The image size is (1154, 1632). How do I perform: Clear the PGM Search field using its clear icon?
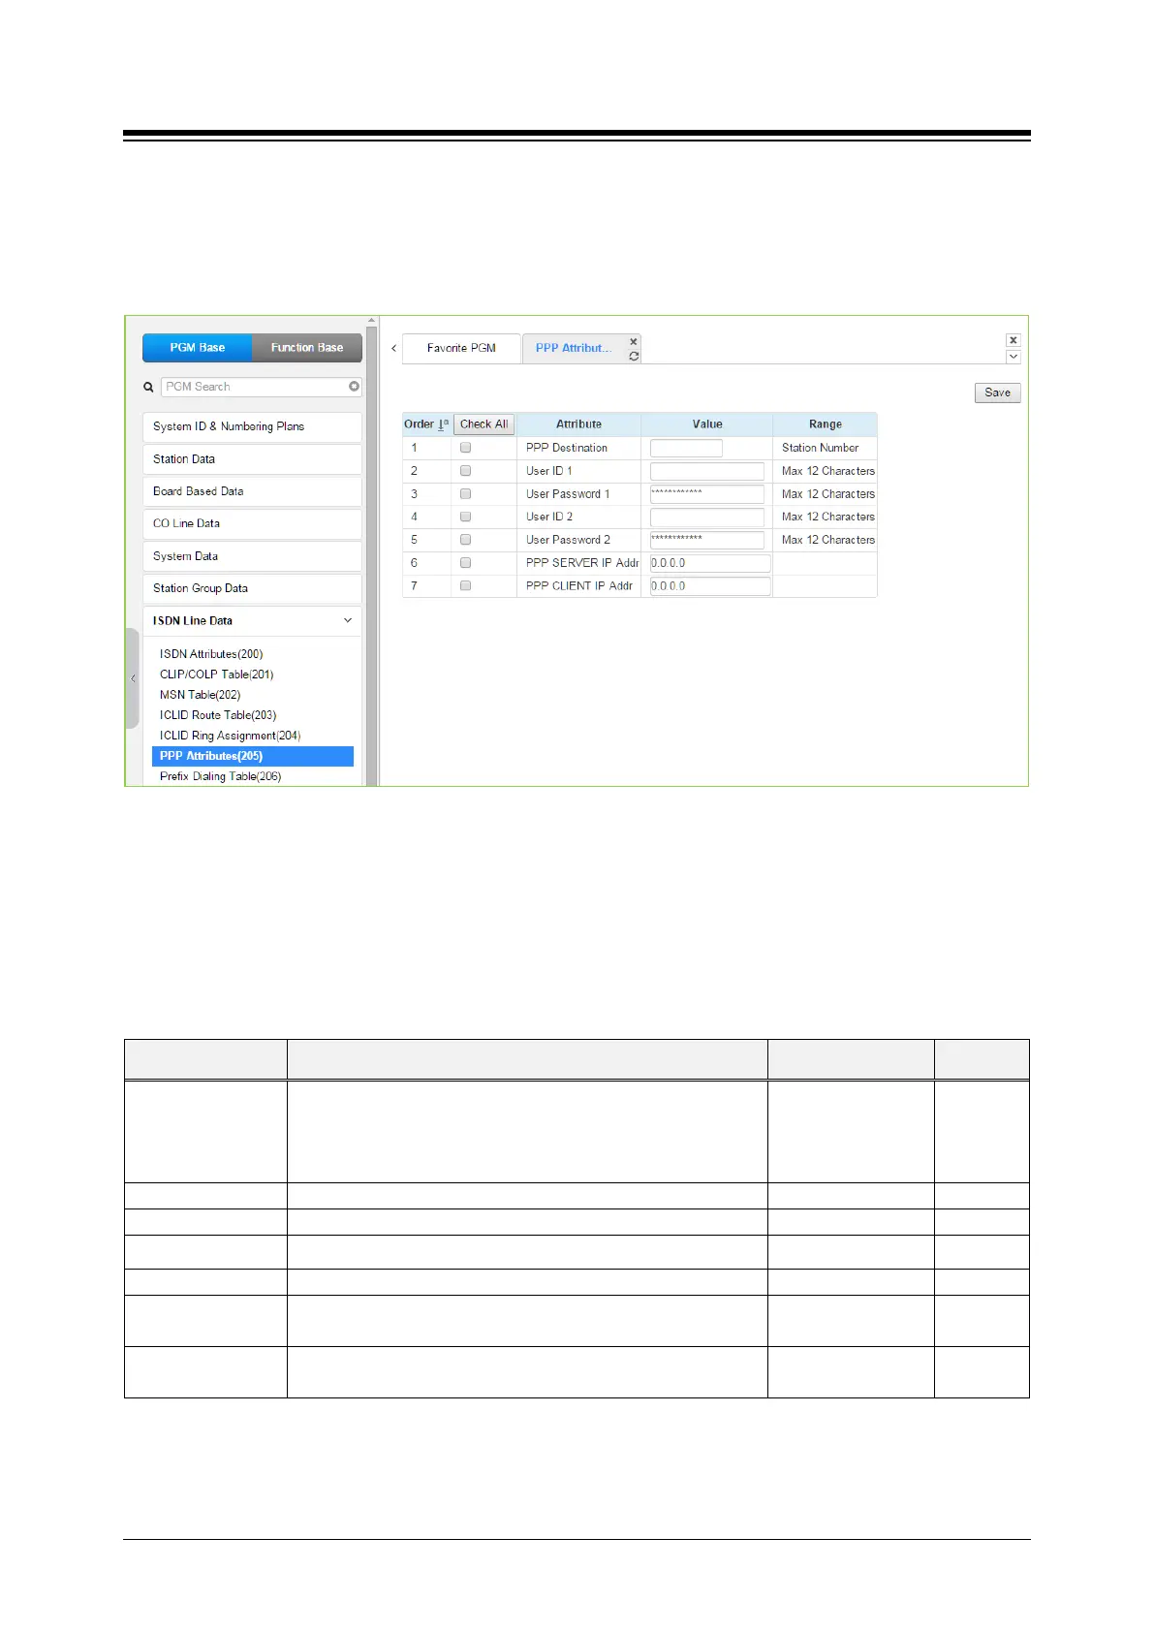coord(355,387)
